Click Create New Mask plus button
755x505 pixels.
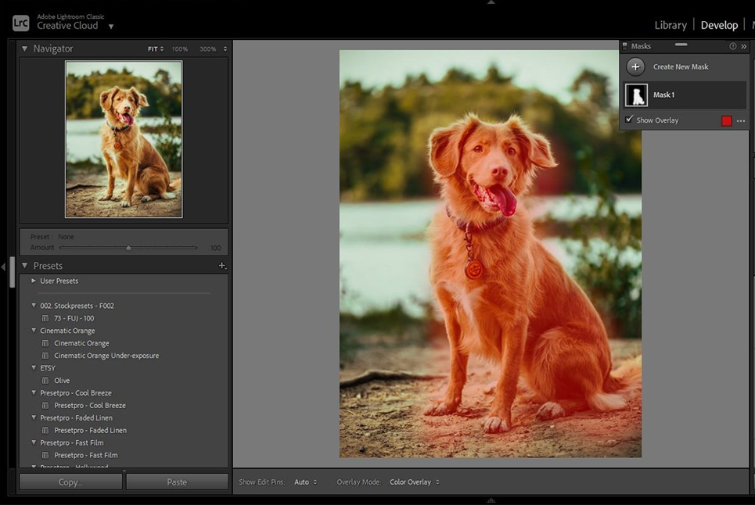pyautogui.click(x=635, y=67)
